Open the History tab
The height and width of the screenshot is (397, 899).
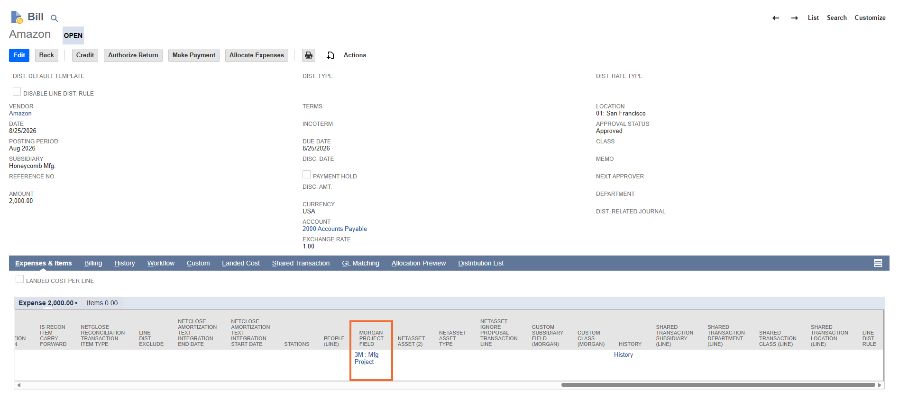125,263
